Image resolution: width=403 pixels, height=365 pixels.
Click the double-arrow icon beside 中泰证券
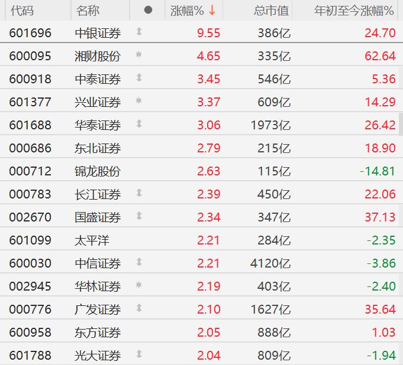139,78
